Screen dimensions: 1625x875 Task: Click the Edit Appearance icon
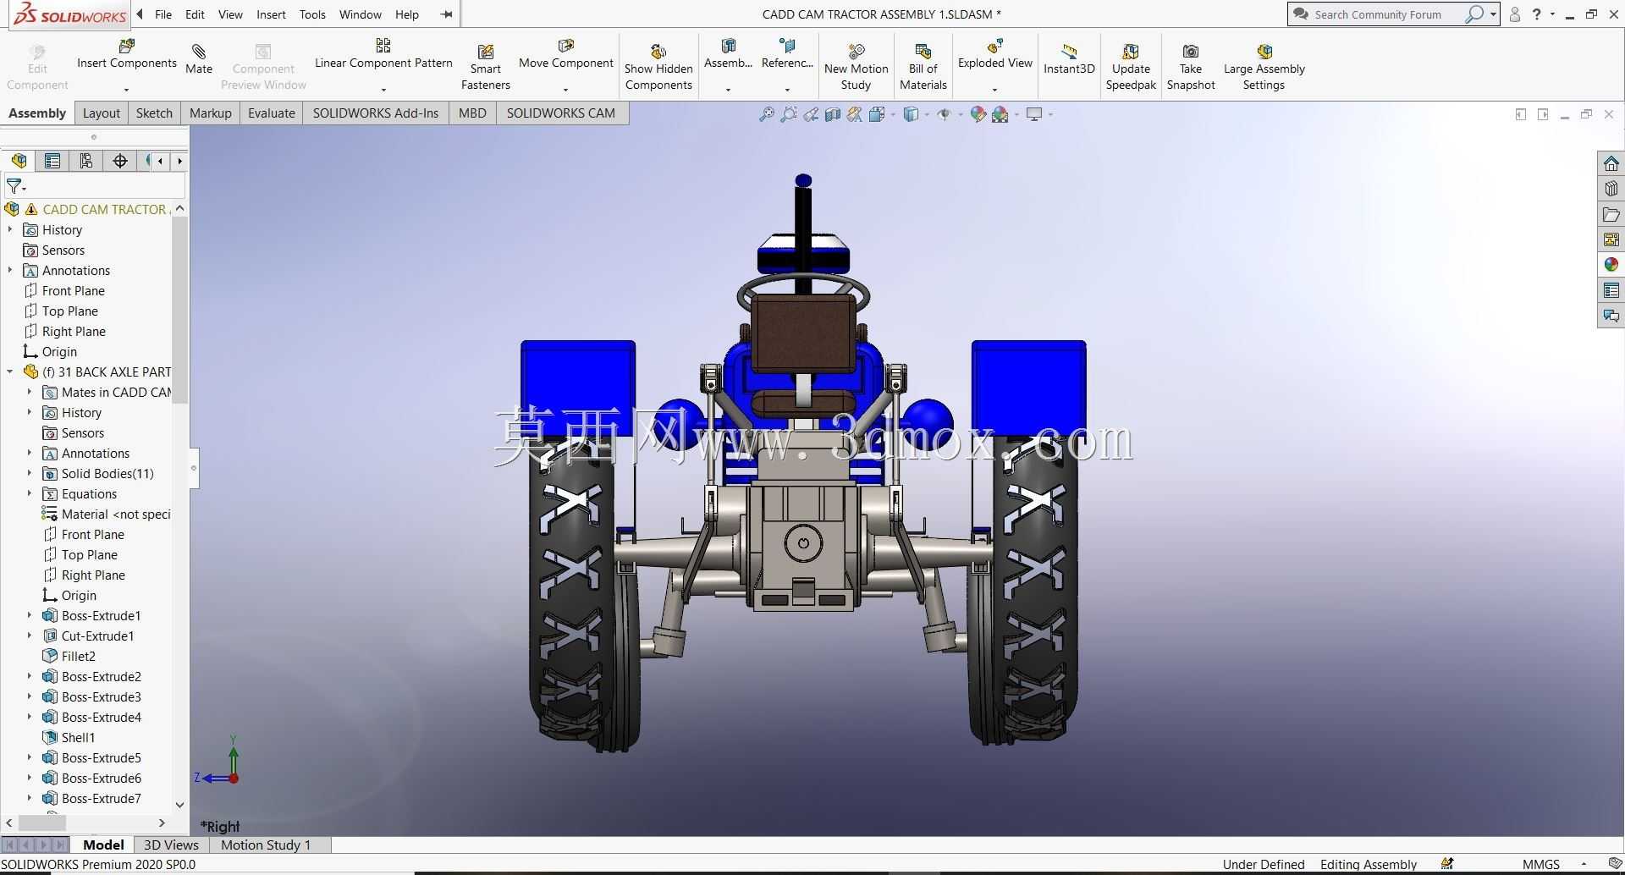[x=978, y=114]
